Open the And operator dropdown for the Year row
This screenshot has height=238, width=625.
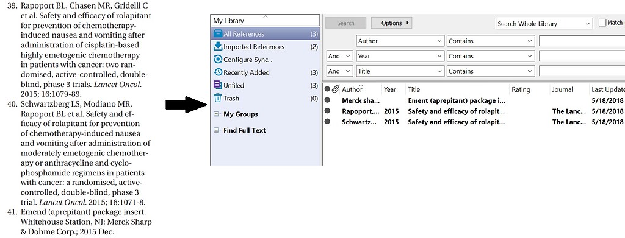[339, 56]
